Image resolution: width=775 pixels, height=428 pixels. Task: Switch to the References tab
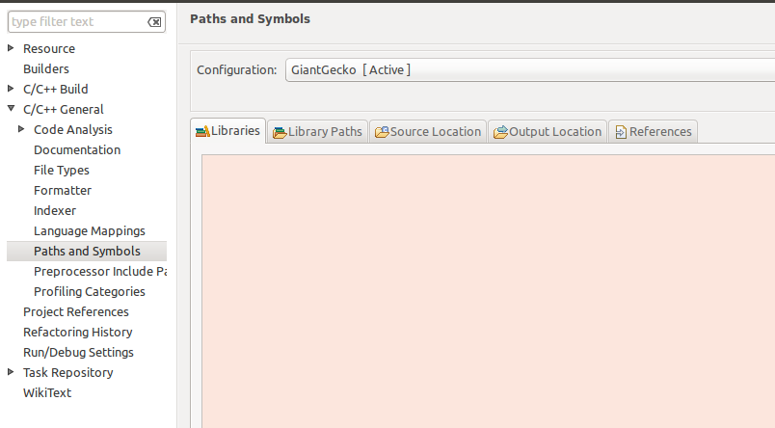[x=653, y=131]
